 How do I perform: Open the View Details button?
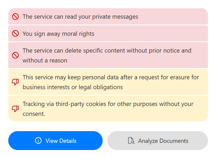(x=55, y=141)
